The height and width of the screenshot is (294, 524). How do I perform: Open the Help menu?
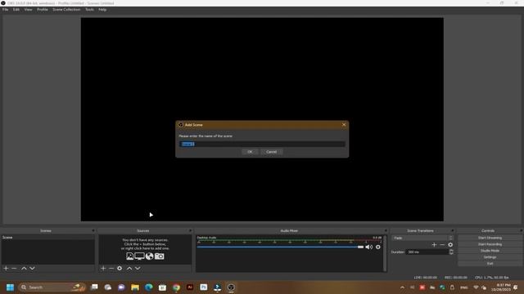coord(102,10)
